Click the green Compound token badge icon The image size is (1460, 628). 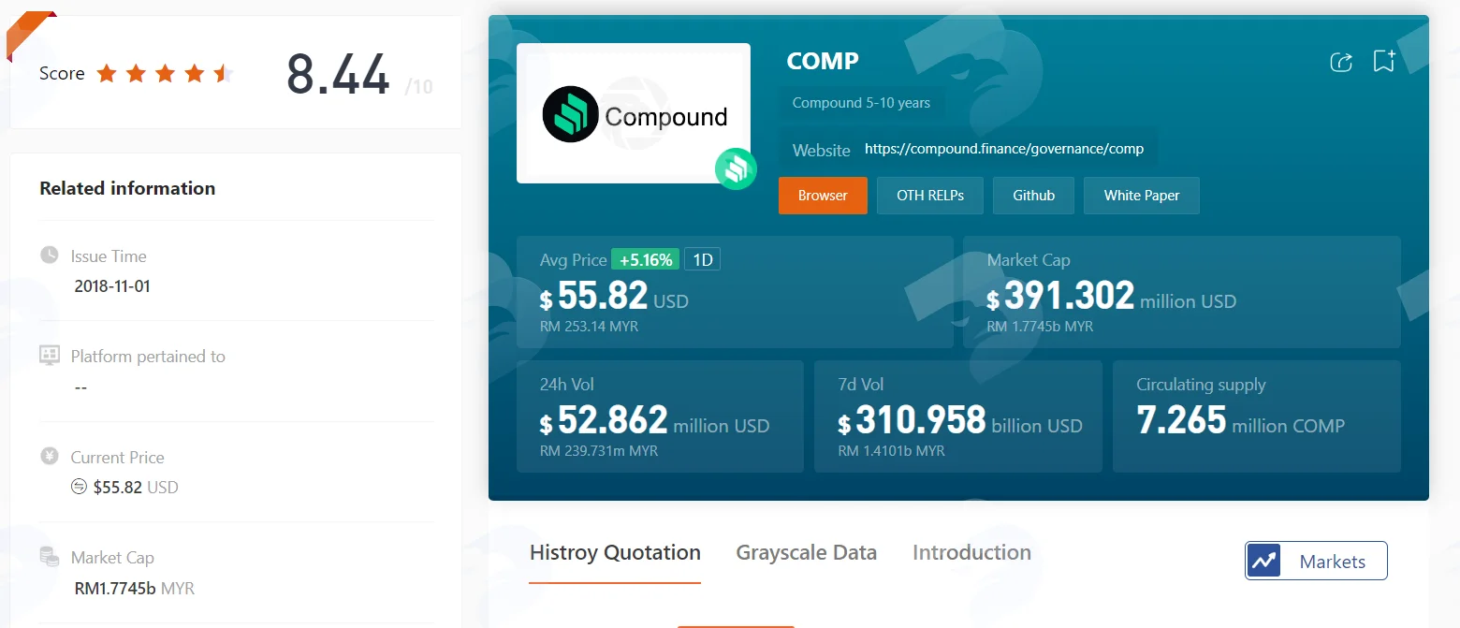(x=736, y=169)
